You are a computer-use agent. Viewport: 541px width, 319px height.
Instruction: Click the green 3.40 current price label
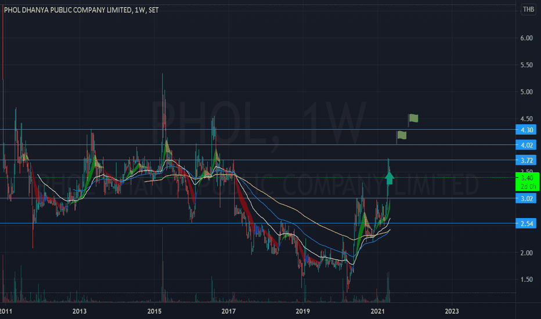pos(527,182)
